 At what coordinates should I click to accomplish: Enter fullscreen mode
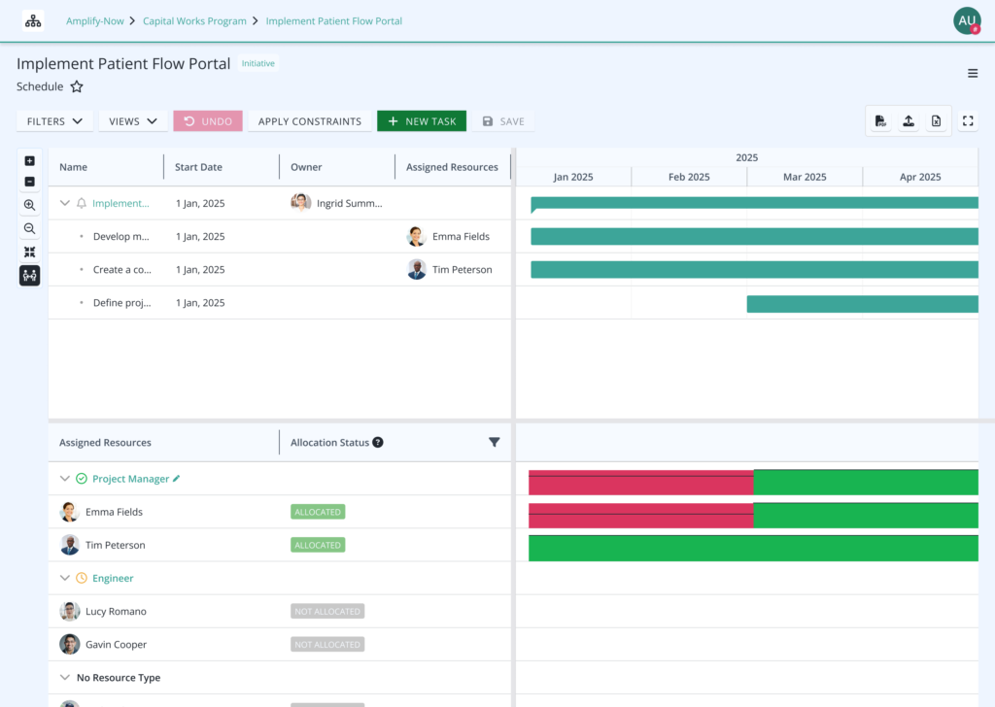pyautogui.click(x=968, y=121)
